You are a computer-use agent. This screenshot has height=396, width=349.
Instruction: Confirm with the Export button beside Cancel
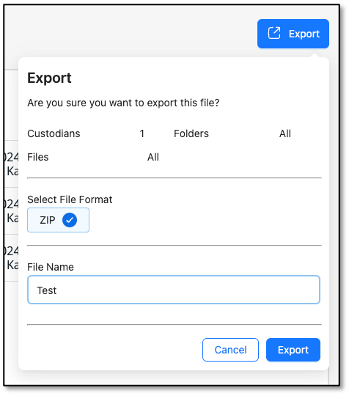[x=293, y=350]
